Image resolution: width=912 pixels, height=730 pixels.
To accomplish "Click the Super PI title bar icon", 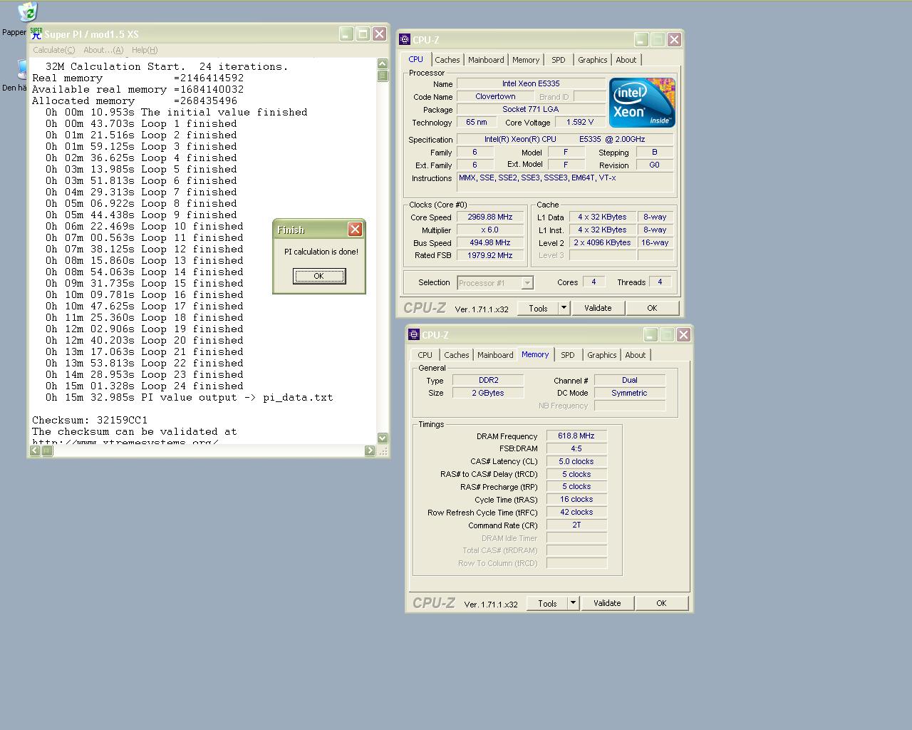I will click(36, 34).
